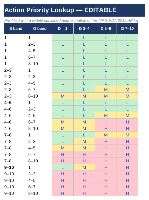
Task: Select the M cell for S 9–10, O 1 under D 2–4
Action: (x=84, y=167)
